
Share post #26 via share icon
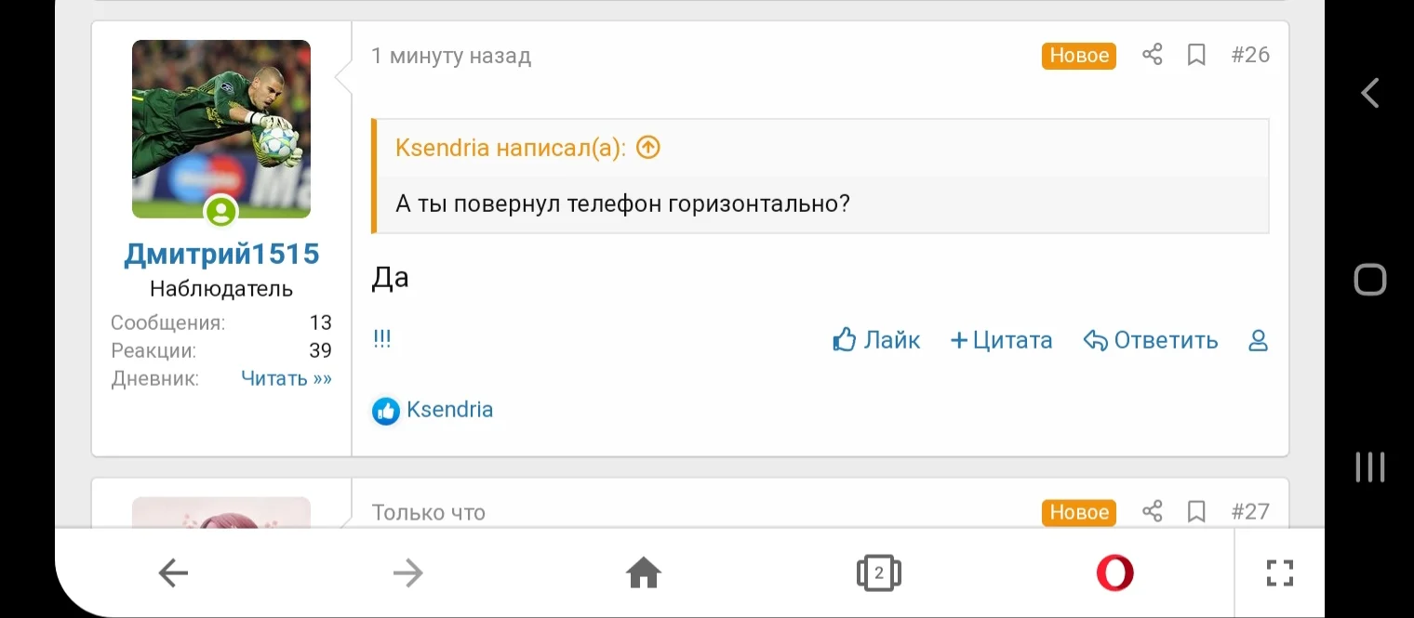[x=1152, y=55]
